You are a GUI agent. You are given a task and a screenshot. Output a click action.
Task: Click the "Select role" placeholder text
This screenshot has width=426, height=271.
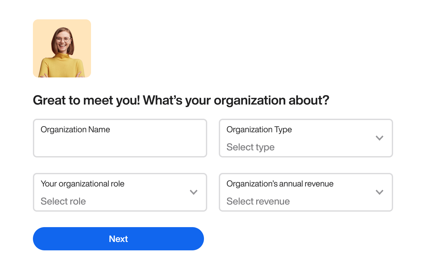[x=63, y=201]
